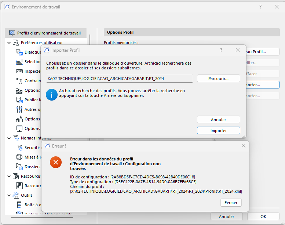Click the Inspecteur XYZ icon
This screenshot has height=225, width=285.
19,71
